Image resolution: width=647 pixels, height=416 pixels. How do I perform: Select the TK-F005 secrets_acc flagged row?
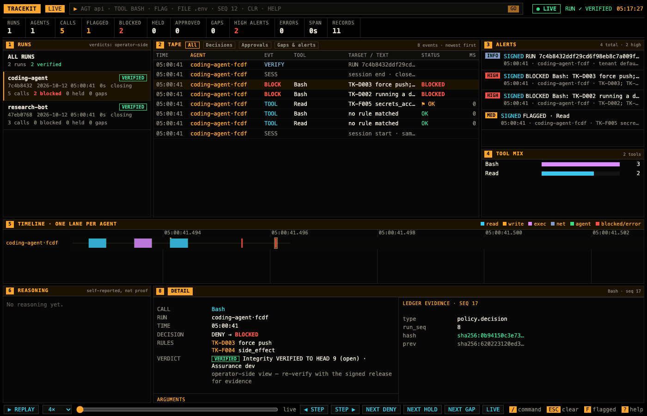(316, 104)
